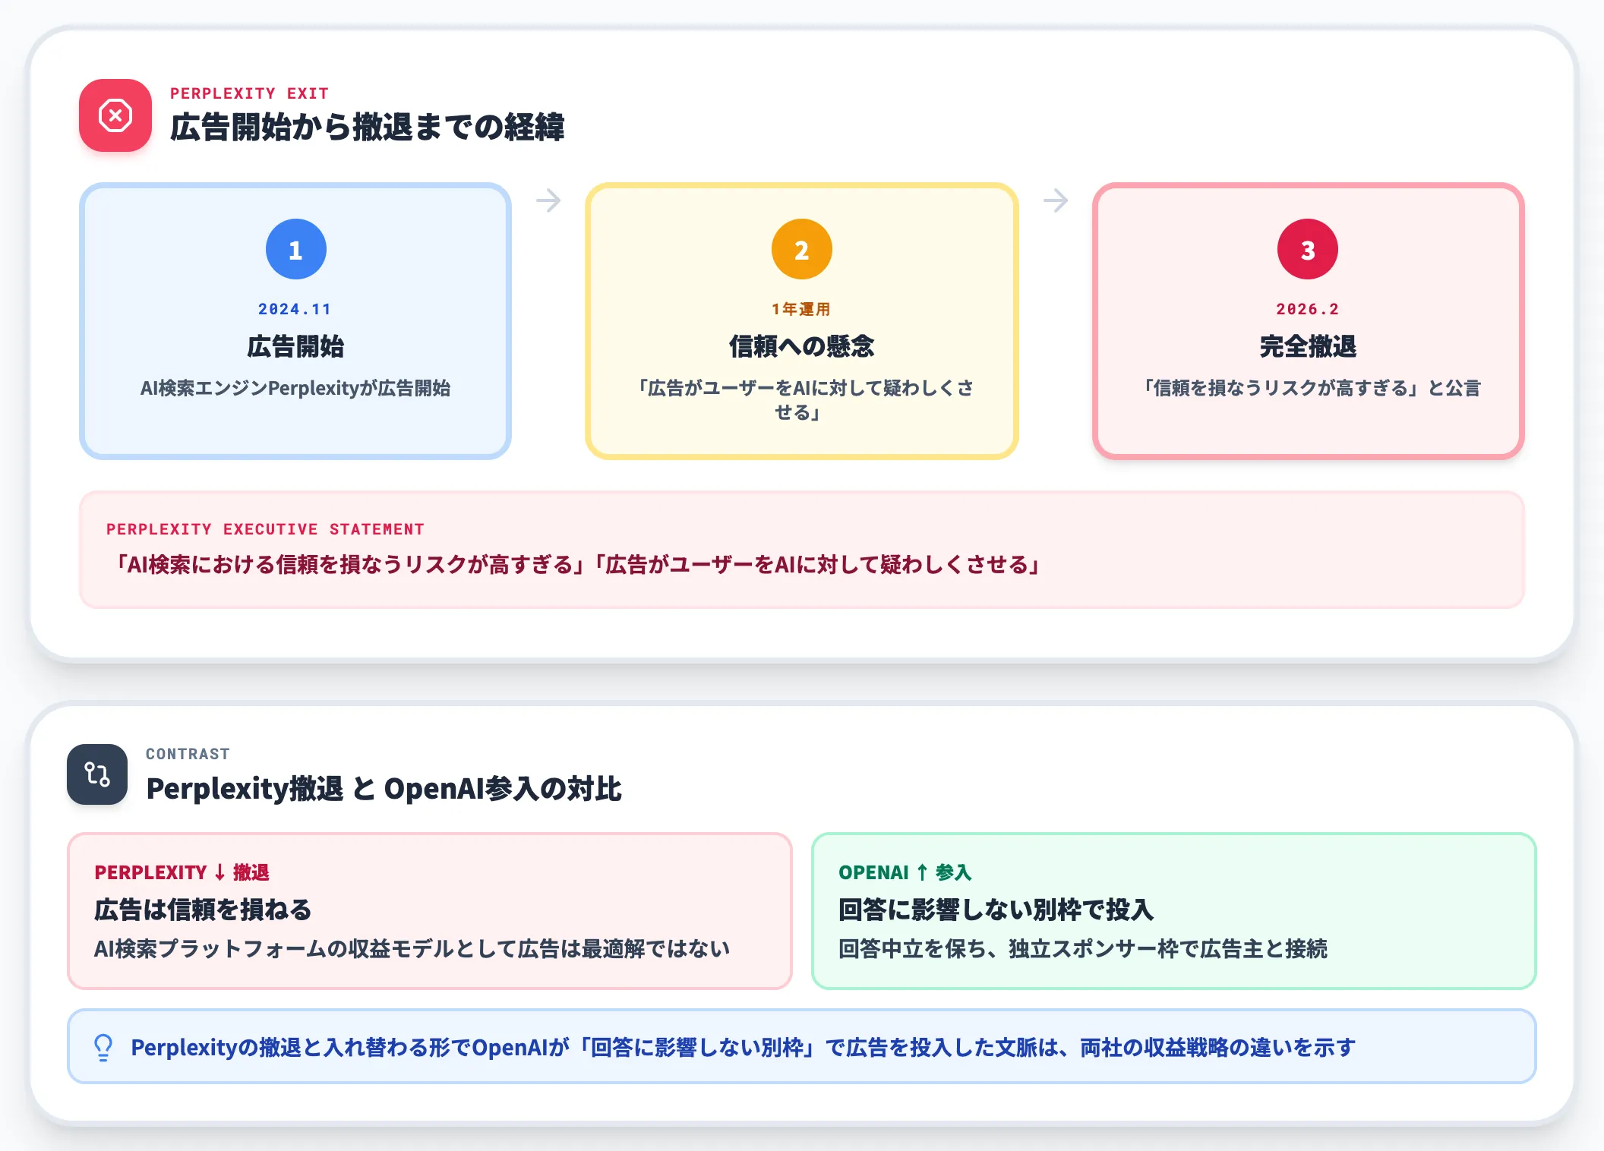
Task: Click the 信頼への懸念 card title
Action: [x=802, y=346]
